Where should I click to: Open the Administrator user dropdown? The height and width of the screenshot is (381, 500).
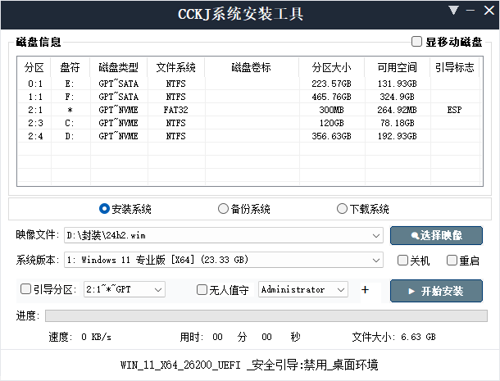[x=340, y=289]
